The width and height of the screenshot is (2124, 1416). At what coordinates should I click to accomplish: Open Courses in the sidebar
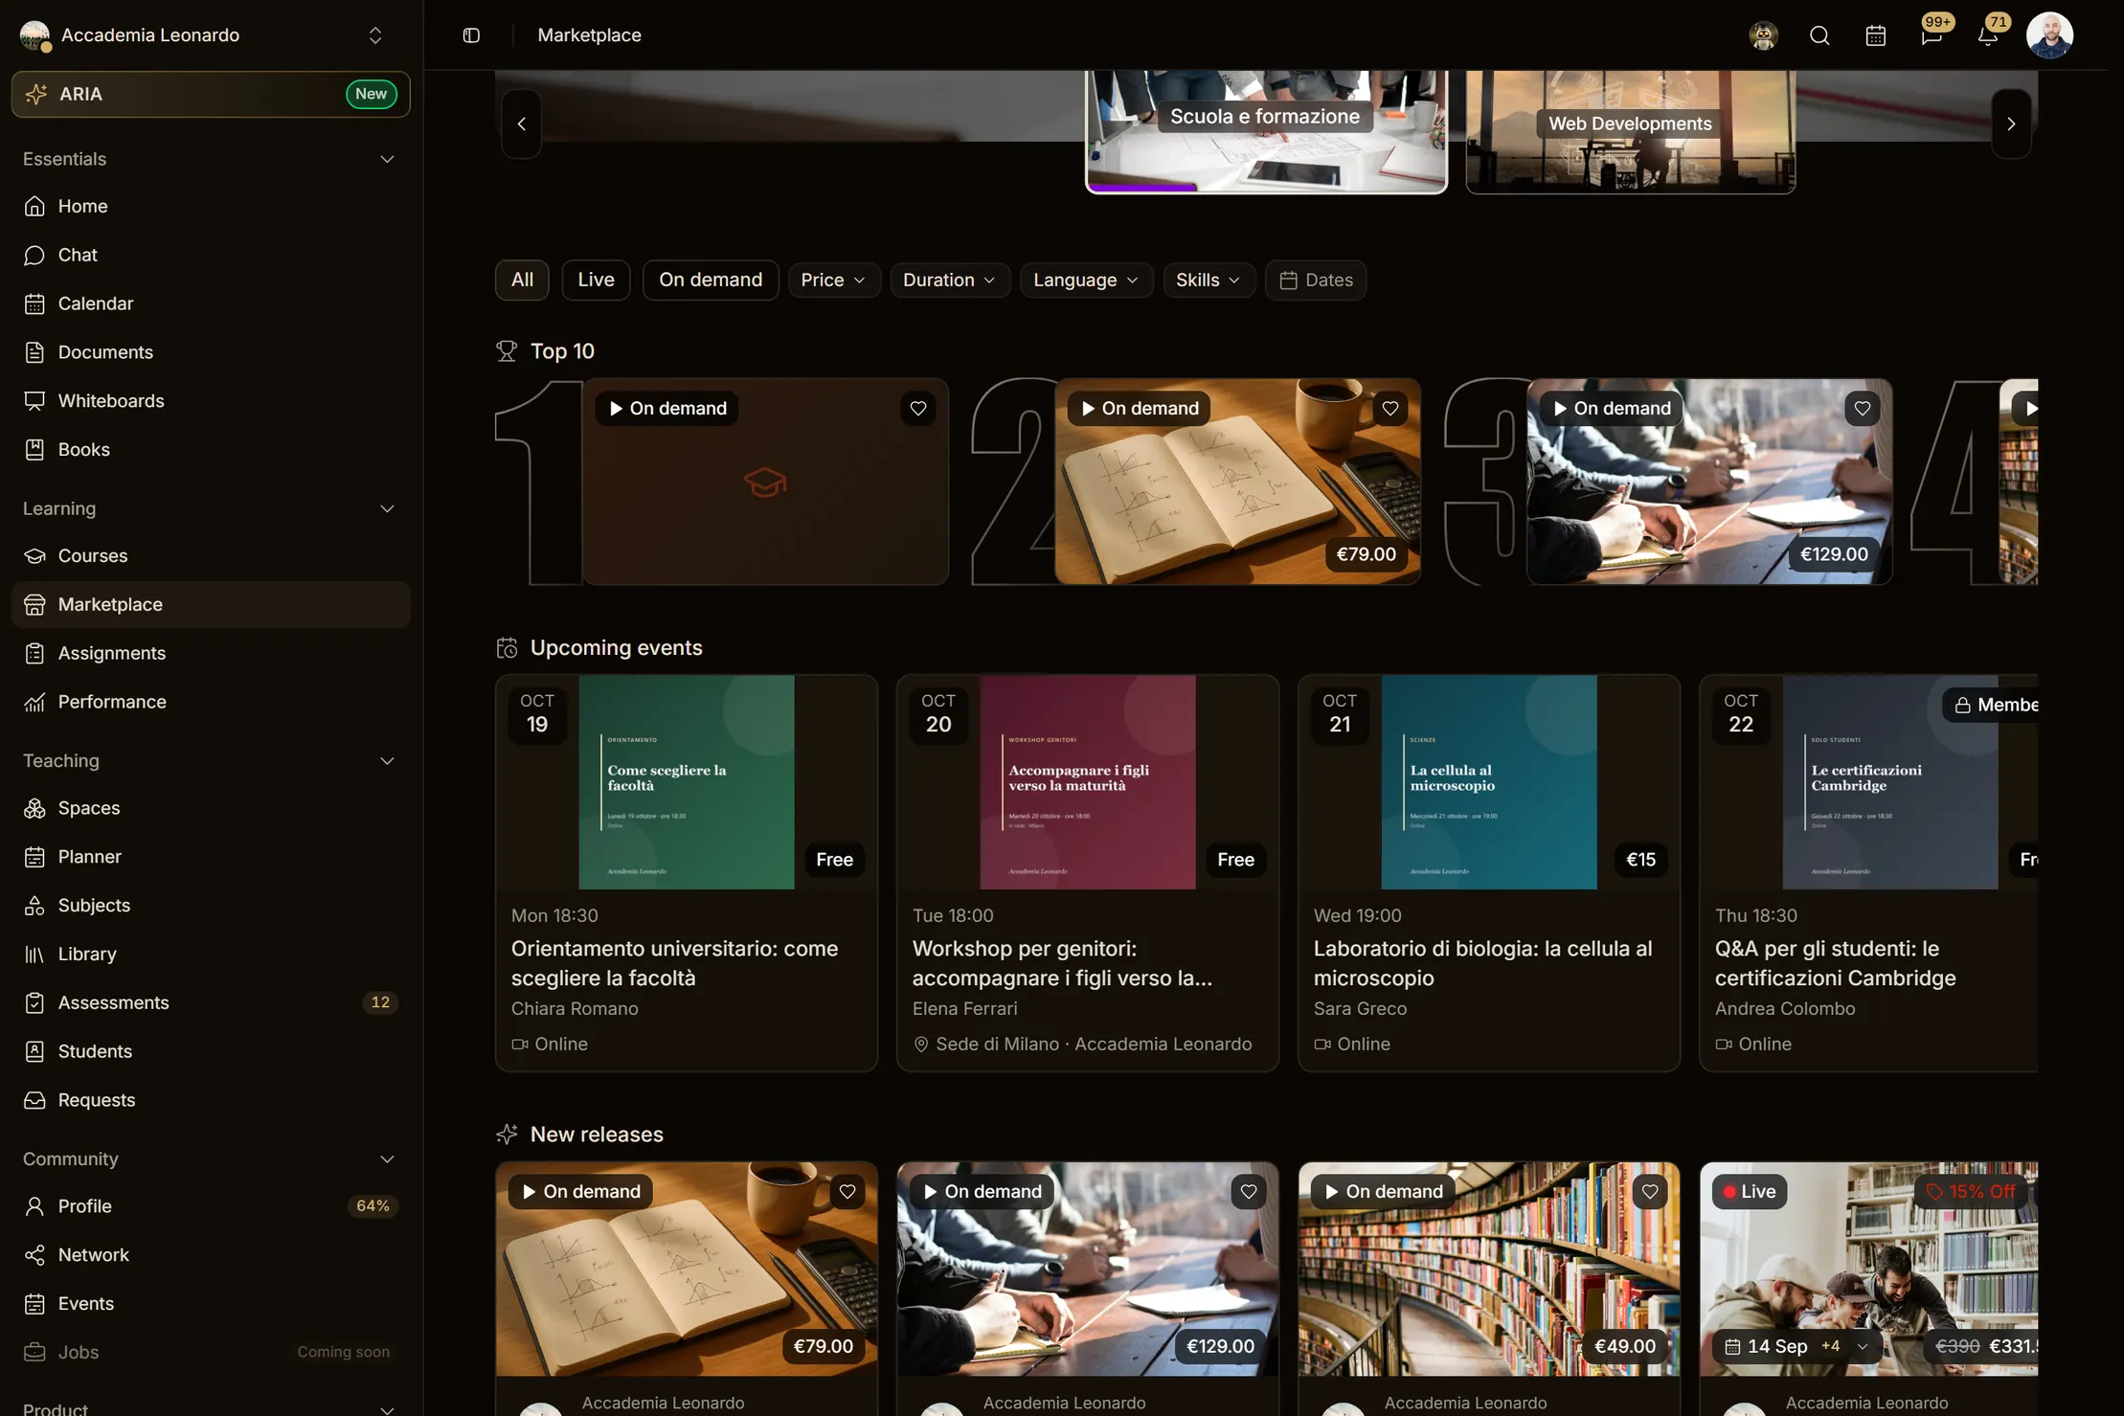click(211, 555)
